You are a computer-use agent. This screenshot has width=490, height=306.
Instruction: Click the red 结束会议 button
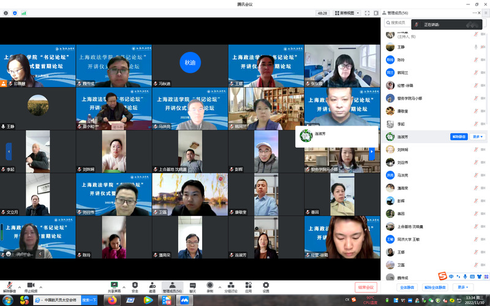point(366,286)
